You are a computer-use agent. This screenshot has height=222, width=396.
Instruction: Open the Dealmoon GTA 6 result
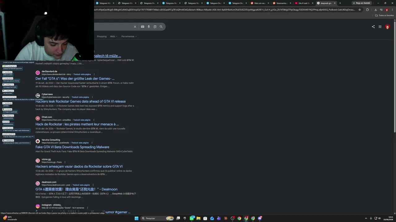click(76, 189)
